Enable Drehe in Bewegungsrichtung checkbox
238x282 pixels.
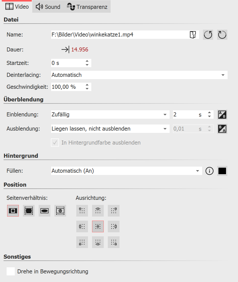pos(11,271)
